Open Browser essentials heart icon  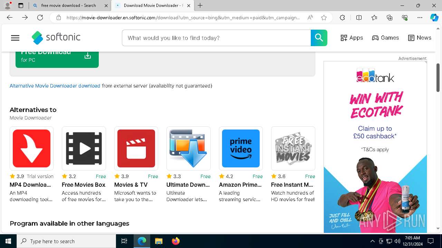click(x=405, y=18)
